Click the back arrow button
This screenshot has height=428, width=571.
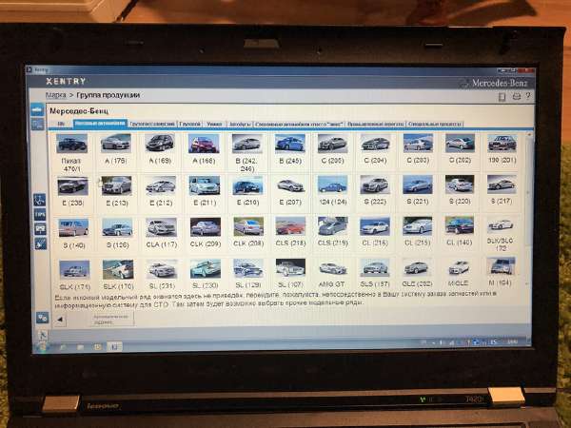60,320
